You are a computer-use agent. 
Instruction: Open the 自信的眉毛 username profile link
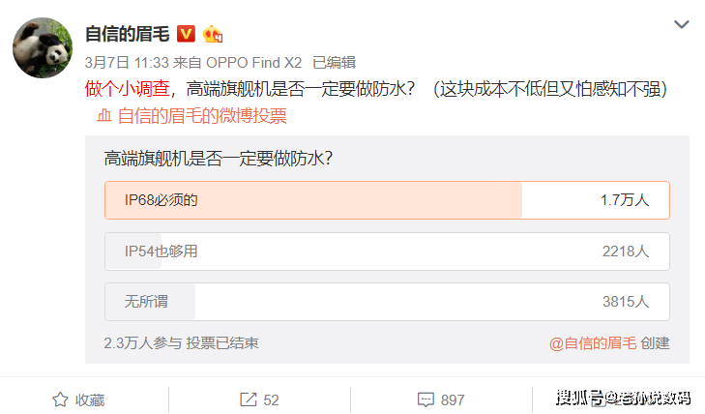pyautogui.click(x=127, y=34)
